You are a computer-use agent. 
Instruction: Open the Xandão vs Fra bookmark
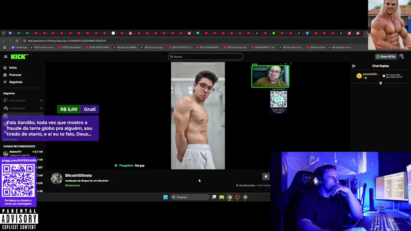tap(340, 47)
